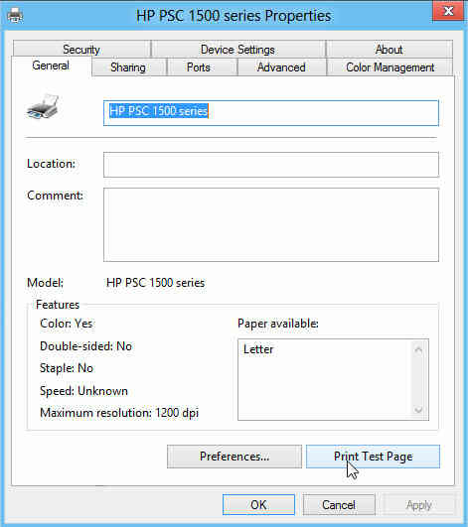Screen dimensions: 468x527
Task: Select Letter in the Paper available list
Action: point(258,349)
